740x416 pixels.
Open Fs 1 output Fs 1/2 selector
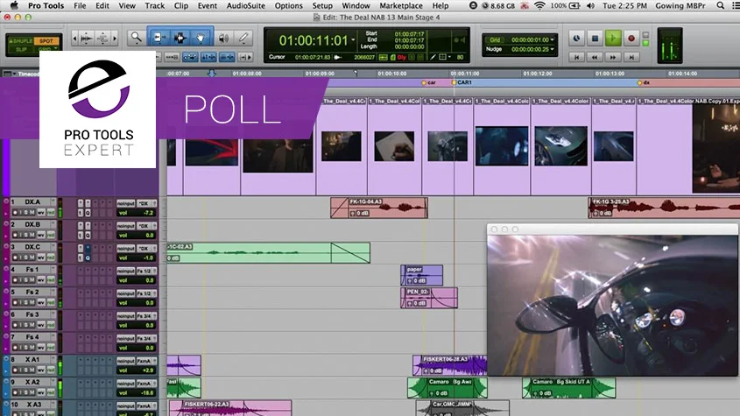pyautogui.click(x=146, y=271)
